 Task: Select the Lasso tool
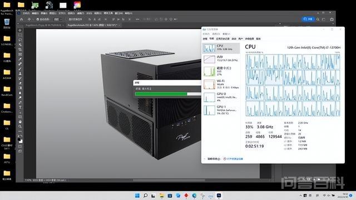click(x=20, y=39)
